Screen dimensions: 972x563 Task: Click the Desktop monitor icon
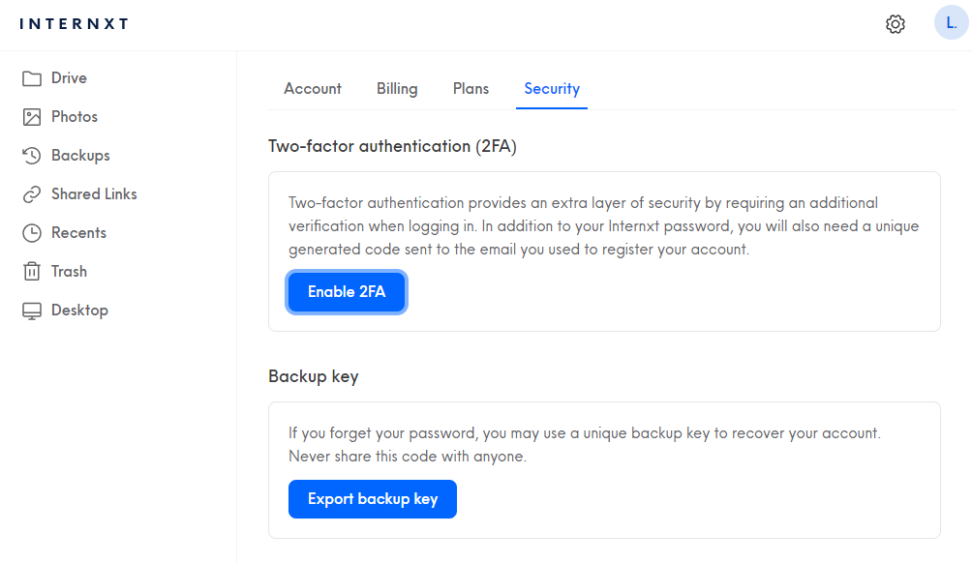[x=32, y=311]
